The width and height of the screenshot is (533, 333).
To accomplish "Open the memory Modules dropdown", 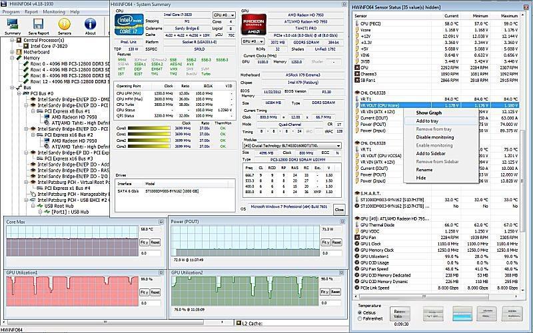I will 292,145.
